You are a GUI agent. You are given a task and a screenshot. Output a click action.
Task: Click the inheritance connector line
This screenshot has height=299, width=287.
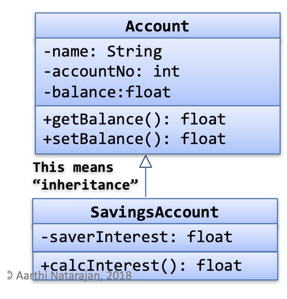146,182
